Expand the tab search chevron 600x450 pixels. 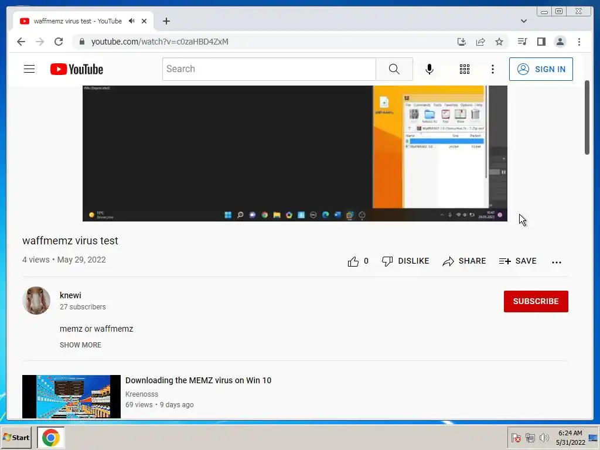523,21
